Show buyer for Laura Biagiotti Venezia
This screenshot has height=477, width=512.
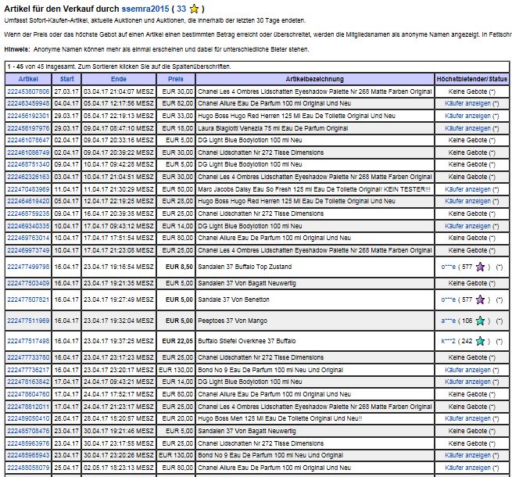467,128
